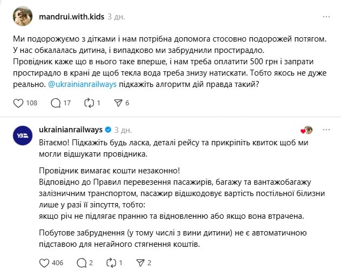Open more options for the ukrainianrailways reply
Image resolution: width=341 pixels, height=276 pixels.
(x=326, y=130)
